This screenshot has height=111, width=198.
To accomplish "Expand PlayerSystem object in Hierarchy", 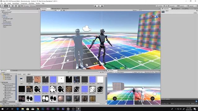I will pos(2,24).
